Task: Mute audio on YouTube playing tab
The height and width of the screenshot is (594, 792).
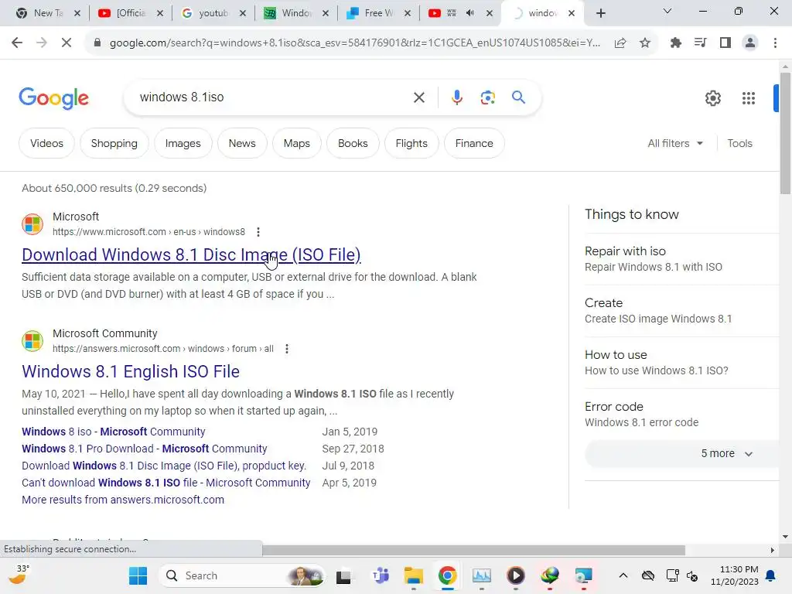Action: point(470,13)
